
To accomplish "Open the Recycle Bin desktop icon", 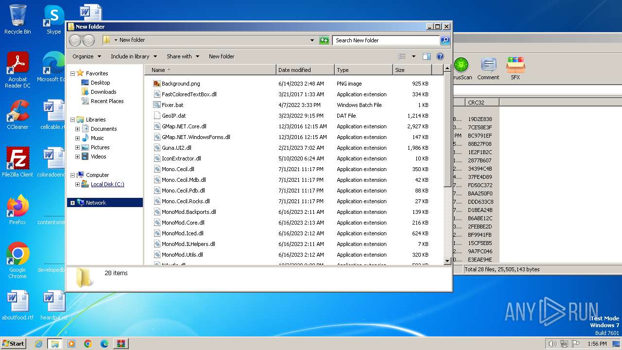I will tap(17, 19).
